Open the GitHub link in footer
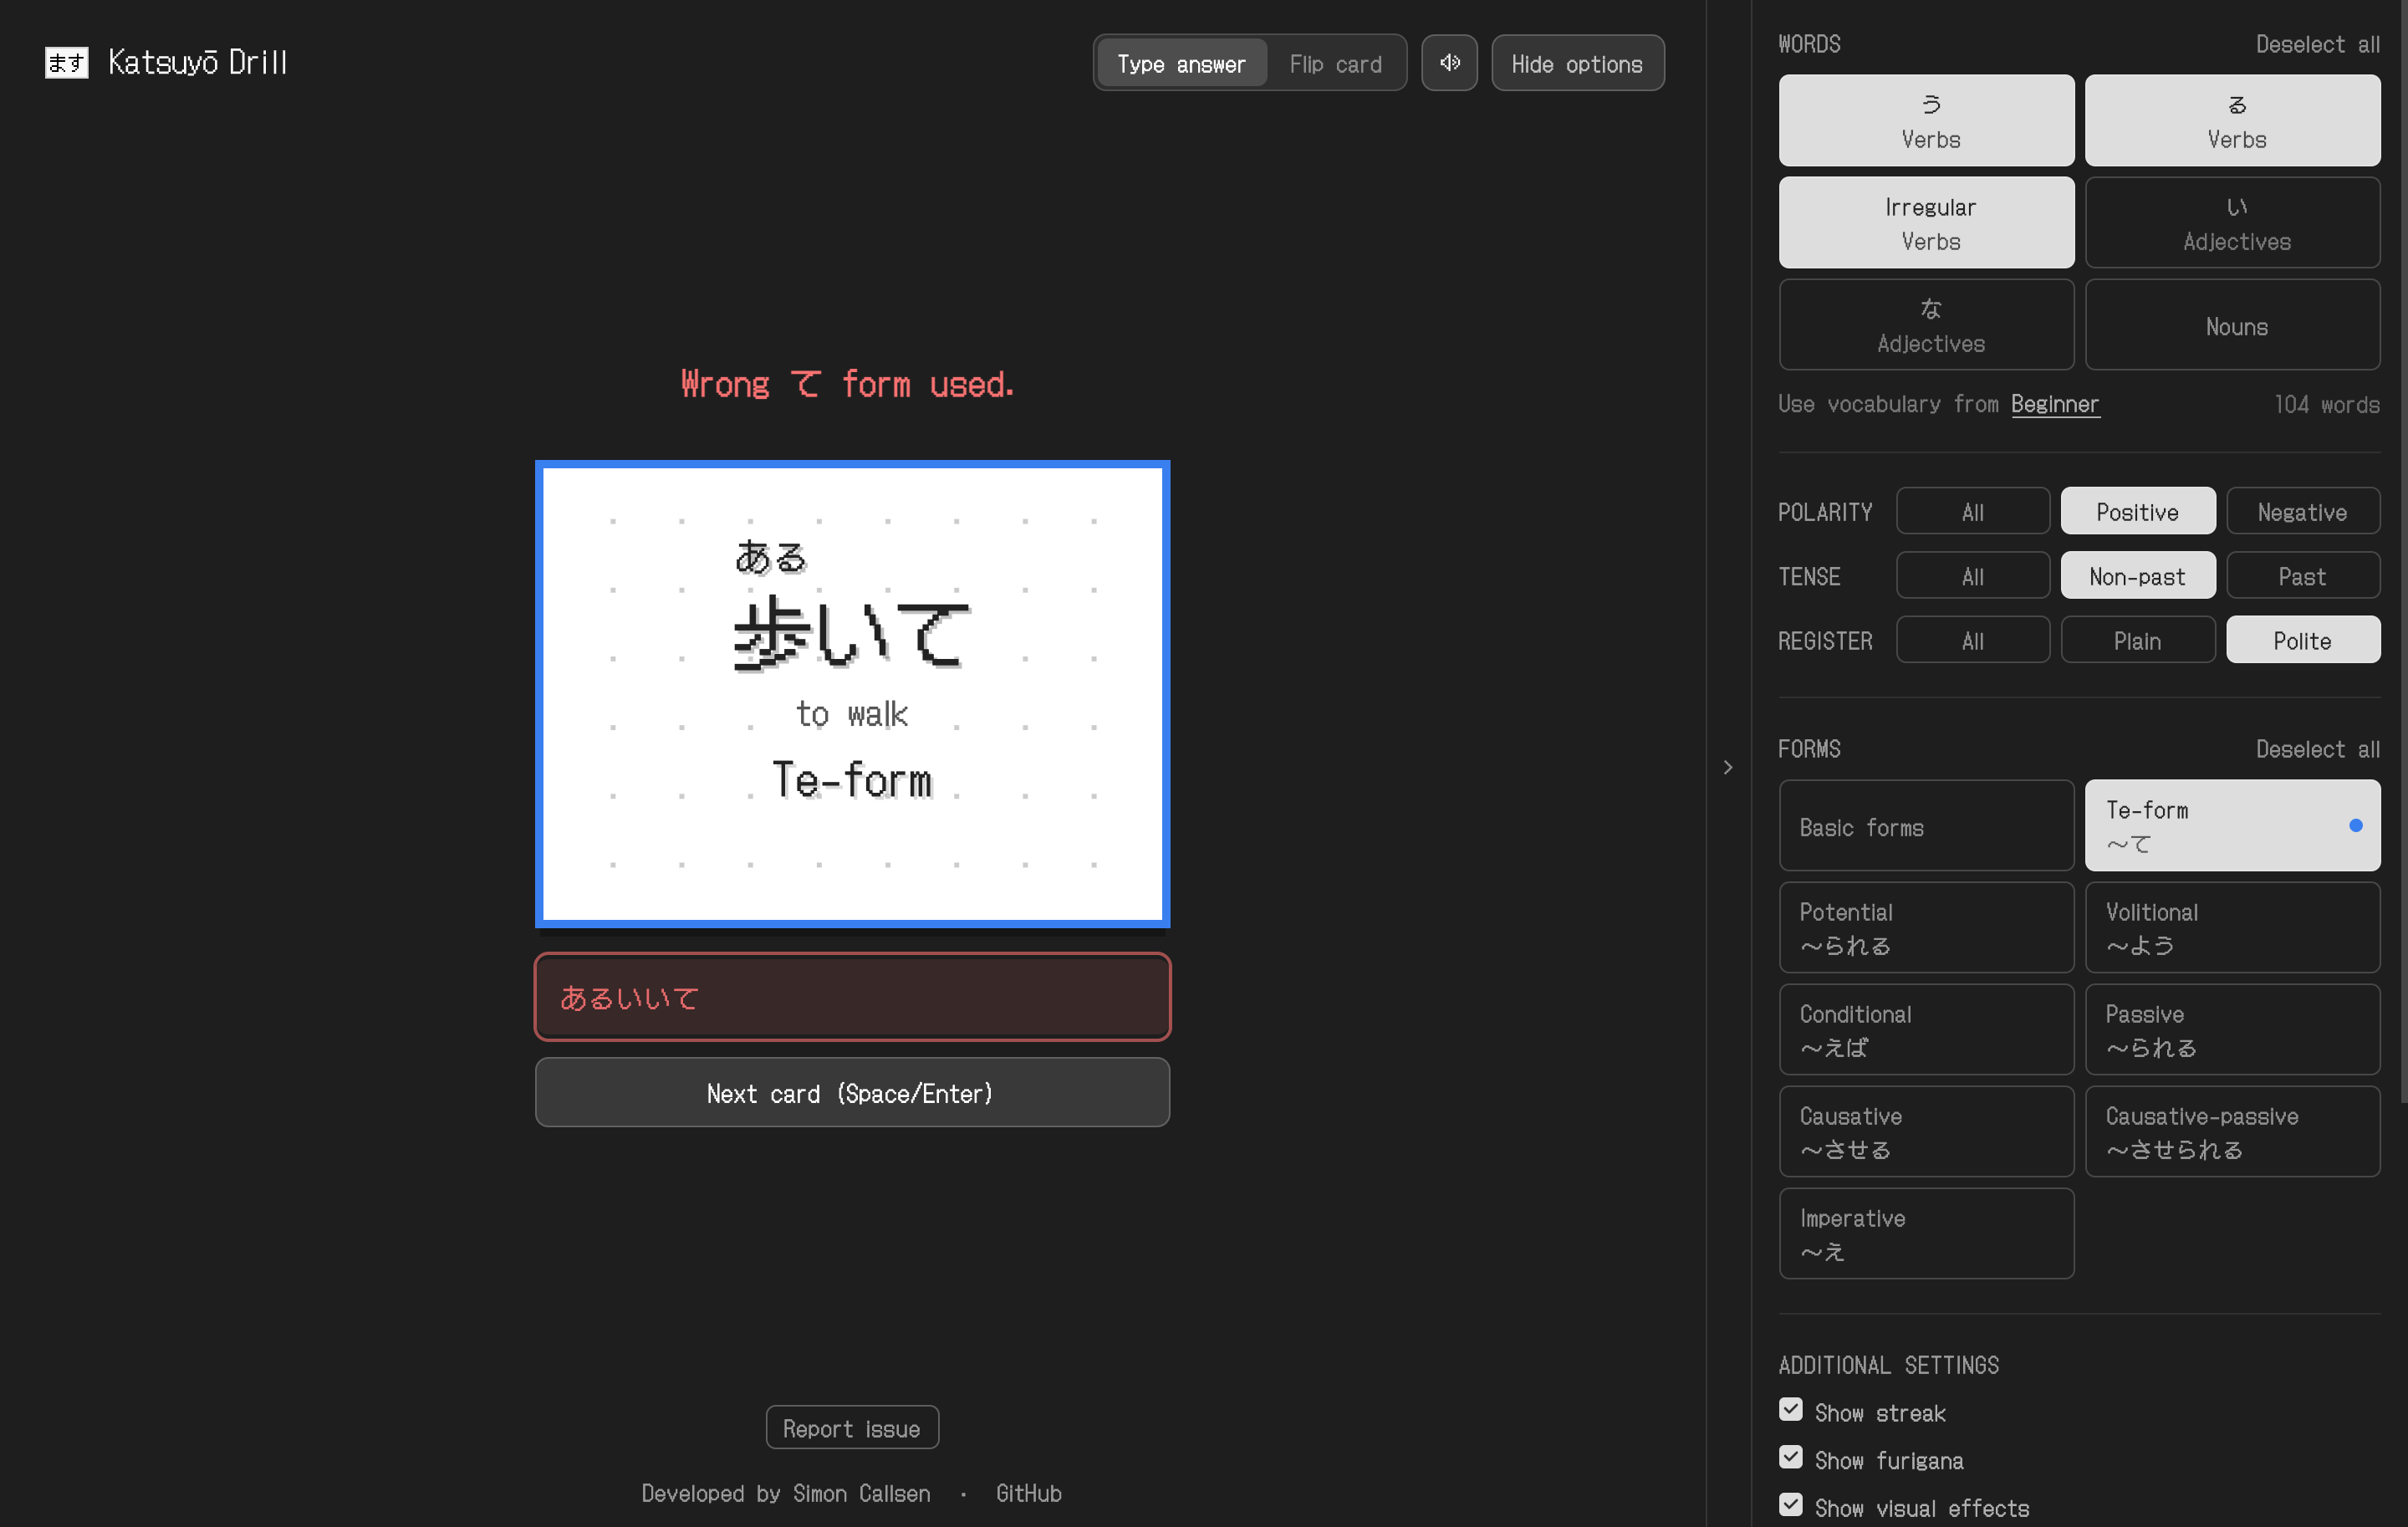Viewport: 2408px width, 1527px height. click(x=1028, y=1494)
